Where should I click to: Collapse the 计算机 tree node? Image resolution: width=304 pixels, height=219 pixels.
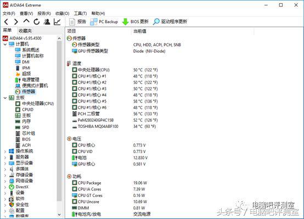[x=5, y=44]
